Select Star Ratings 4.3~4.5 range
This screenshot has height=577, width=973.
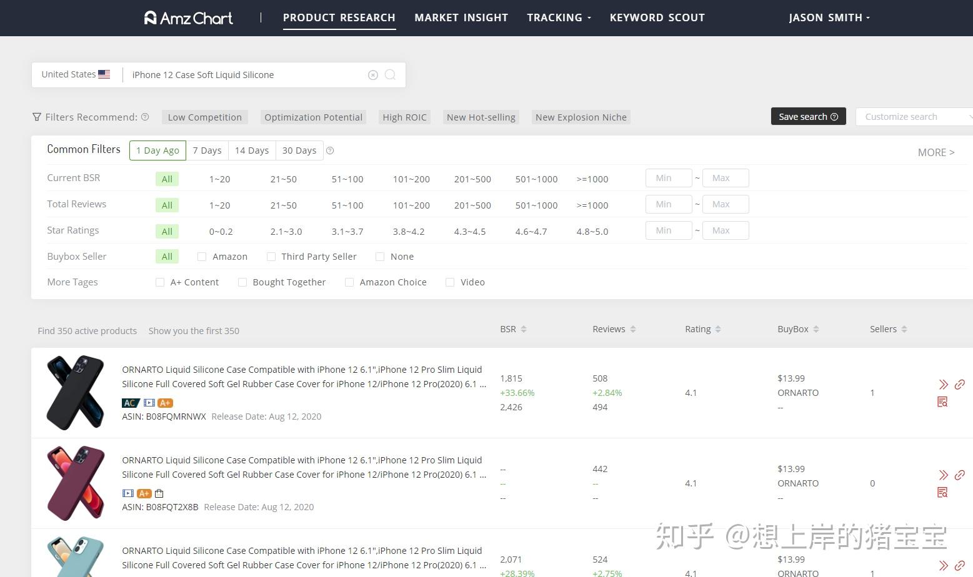point(470,232)
